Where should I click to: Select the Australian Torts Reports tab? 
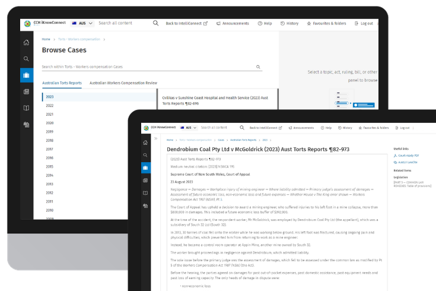(62, 83)
